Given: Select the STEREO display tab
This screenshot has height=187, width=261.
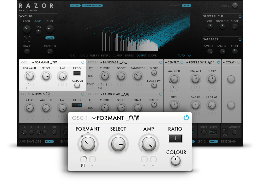Looking at the screenshot, I should tap(129, 56).
